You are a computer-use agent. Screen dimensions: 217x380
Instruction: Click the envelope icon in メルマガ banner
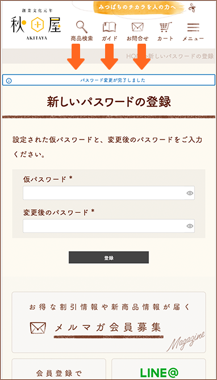coord(38,328)
